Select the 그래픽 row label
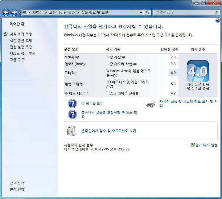 click(70, 73)
